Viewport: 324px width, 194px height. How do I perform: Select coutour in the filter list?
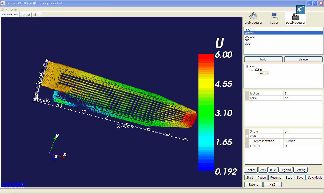click(x=250, y=37)
